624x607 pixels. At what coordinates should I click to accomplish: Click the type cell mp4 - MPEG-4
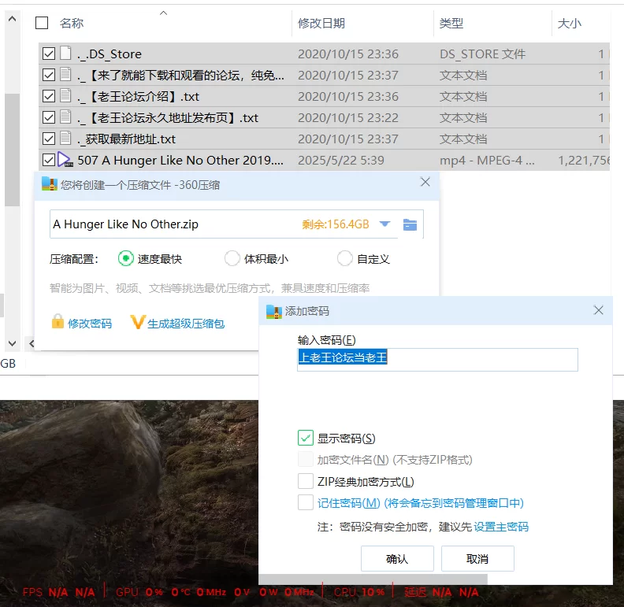(x=487, y=161)
